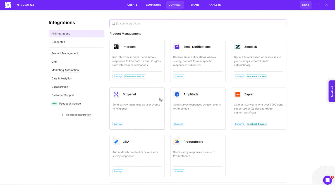335x185 pixels.
Task: Filter by the CRM category
Action: point(54,62)
